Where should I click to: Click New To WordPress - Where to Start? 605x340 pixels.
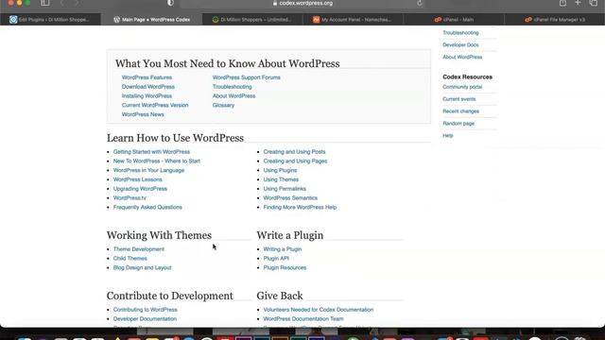click(157, 161)
